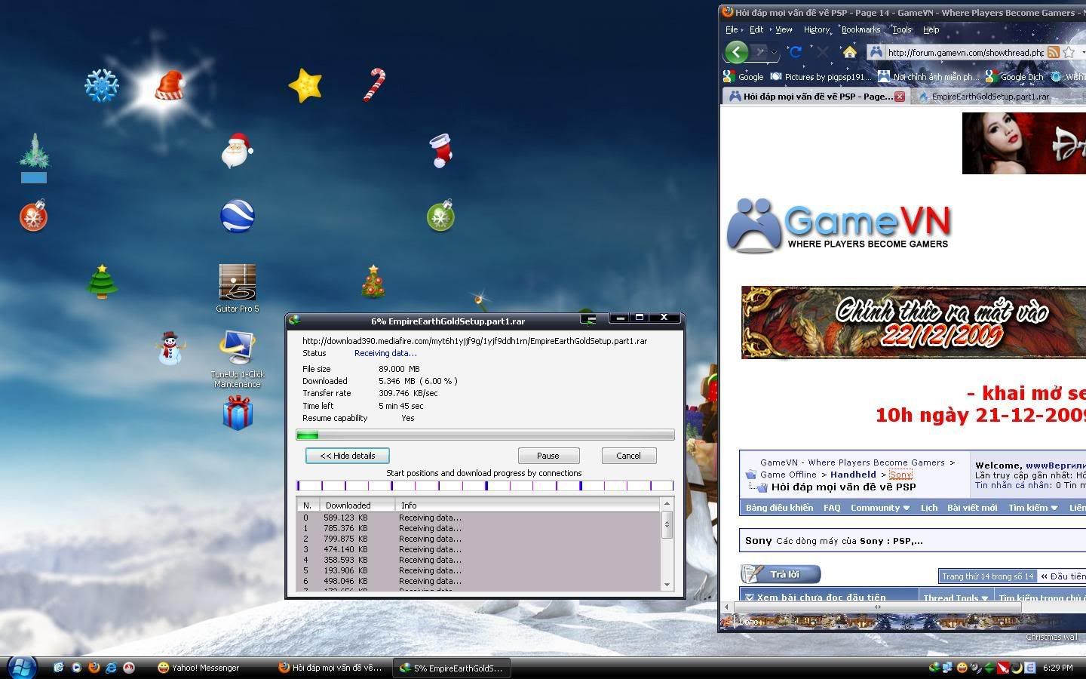Screen dimensions: 1086x679
Task: Click the Trả lời reply button
Action: pyautogui.click(x=781, y=575)
